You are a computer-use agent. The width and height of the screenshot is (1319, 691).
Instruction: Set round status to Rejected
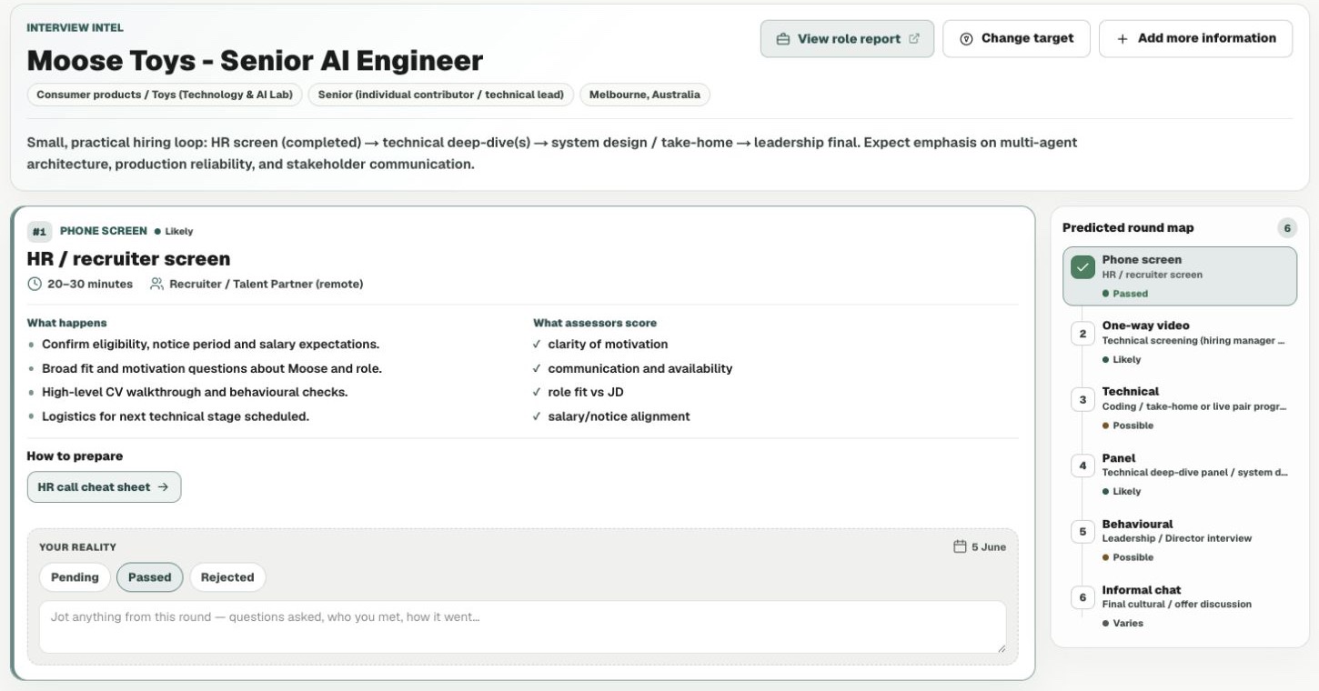227,577
